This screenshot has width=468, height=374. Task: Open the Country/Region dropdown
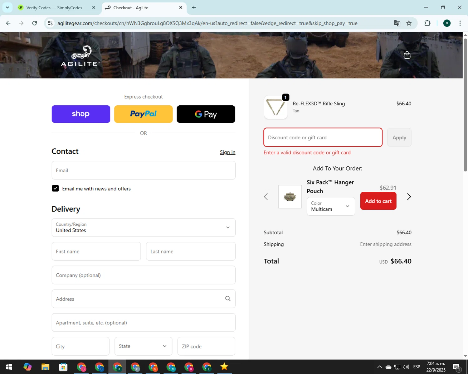pyautogui.click(x=144, y=228)
